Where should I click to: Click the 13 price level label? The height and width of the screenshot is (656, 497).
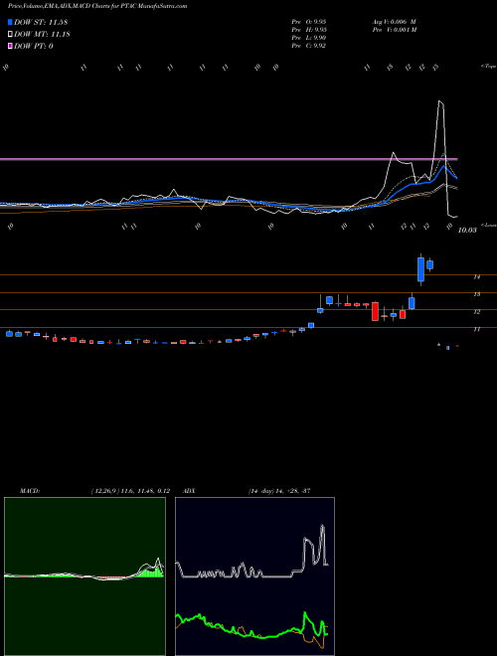(x=476, y=294)
